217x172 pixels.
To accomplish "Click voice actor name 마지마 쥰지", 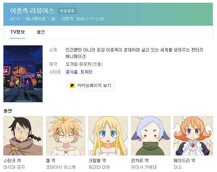I will point(14,167).
